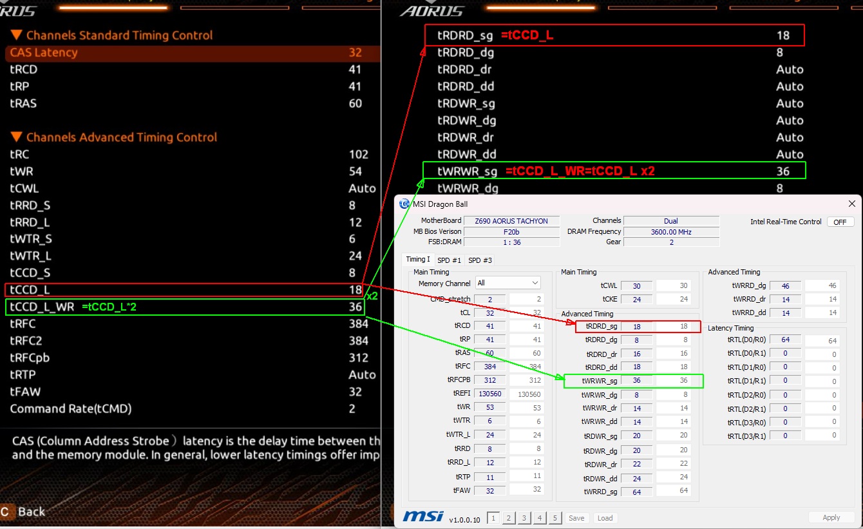Image resolution: width=863 pixels, height=529 pixels.
Task: Select the tRC row in BIOS
Action: pyautogui.click(x=192, y=155)
